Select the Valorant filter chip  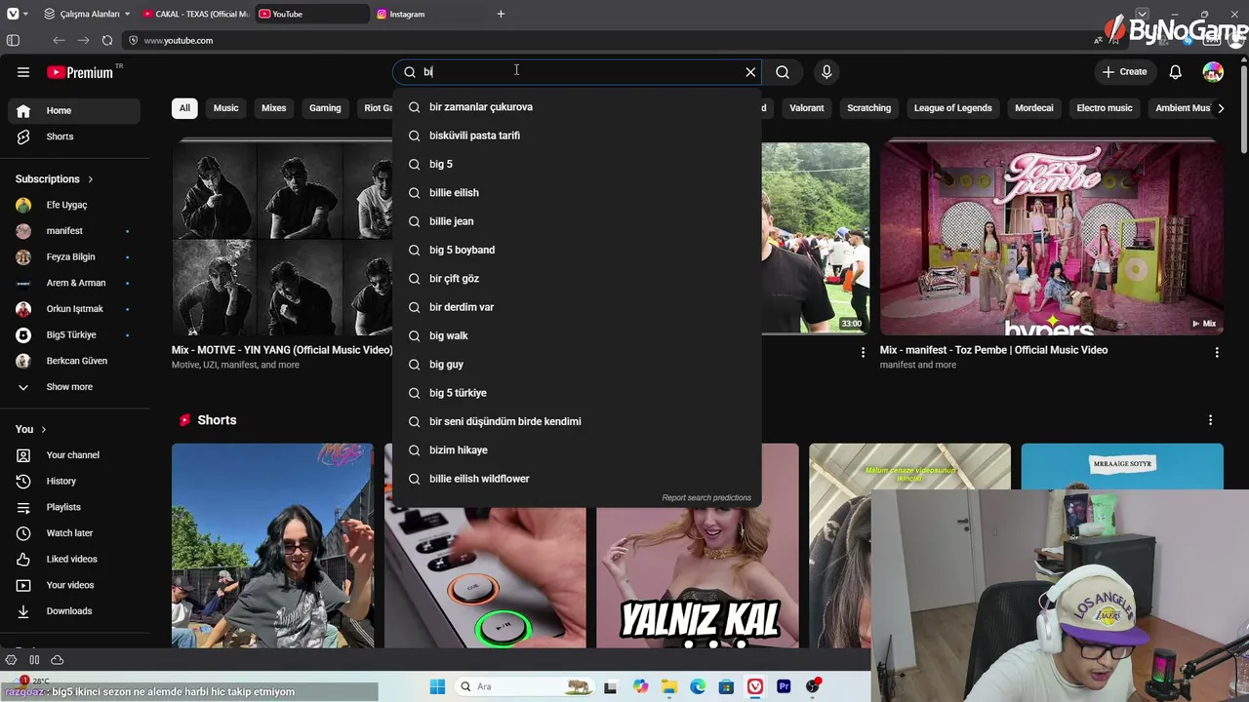pyautogui.click(x=807, y=108)
